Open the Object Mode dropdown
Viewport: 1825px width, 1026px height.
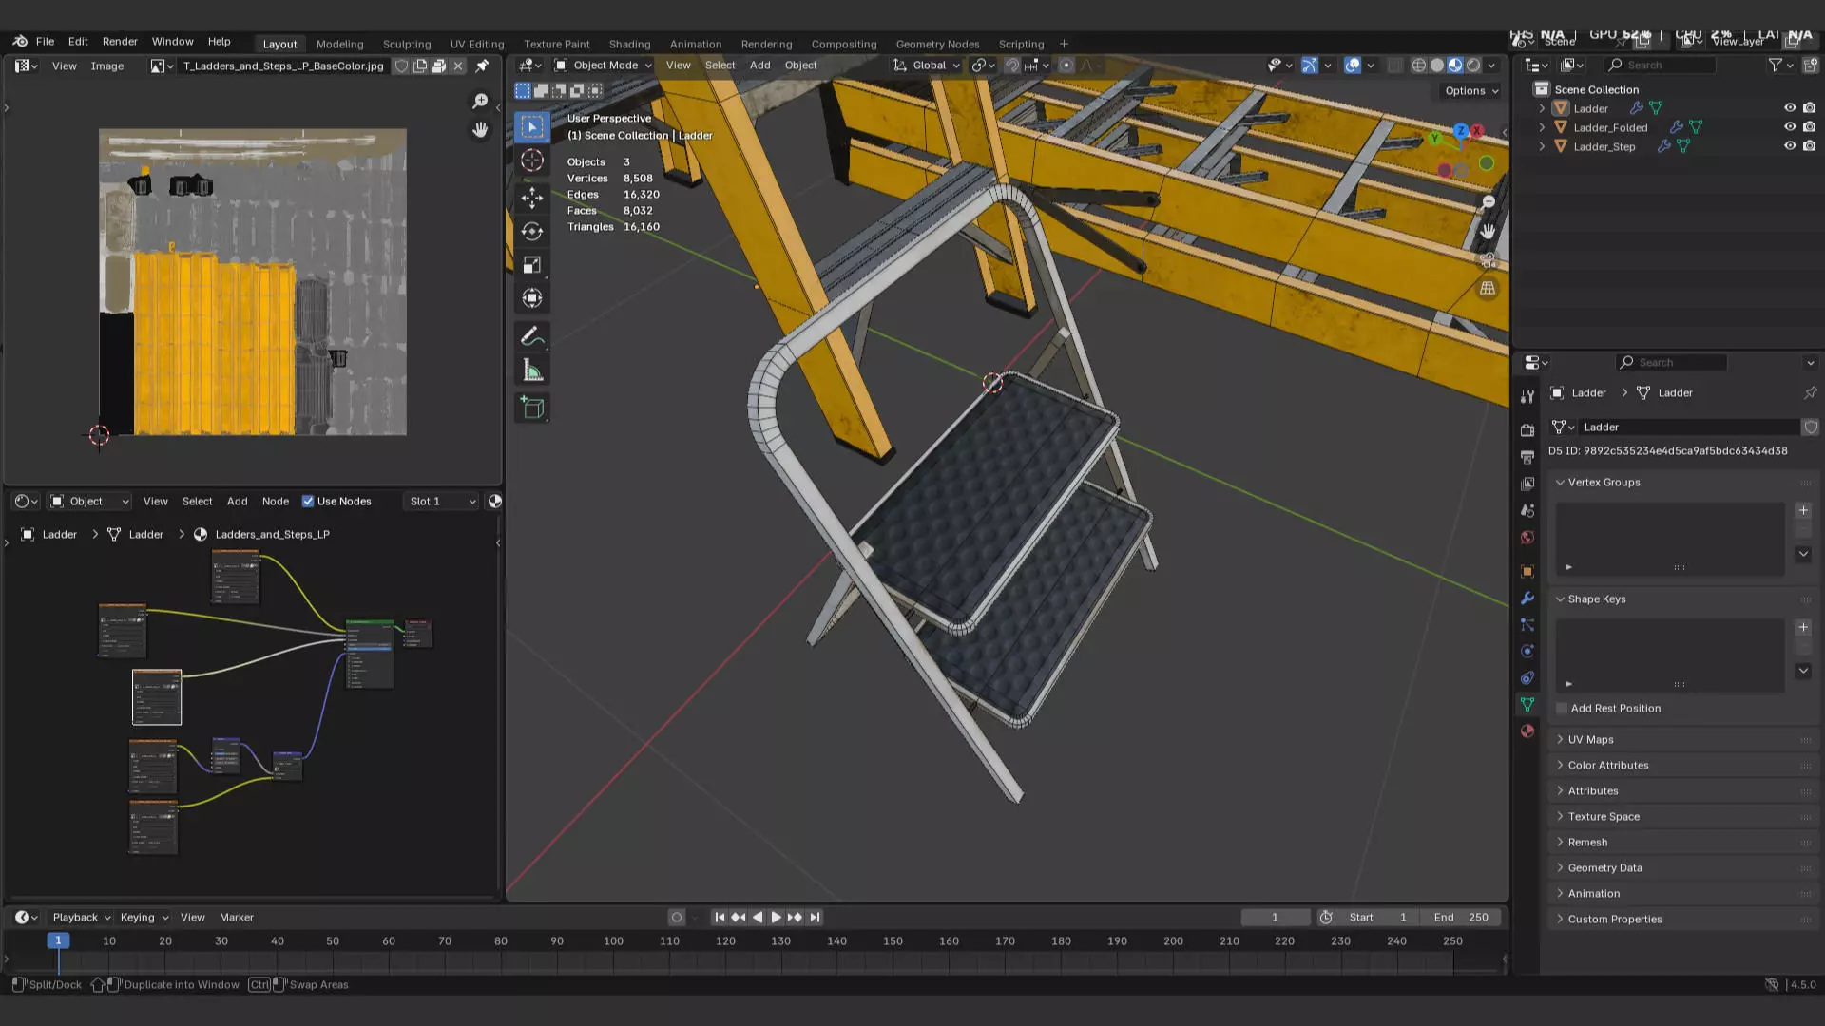[604, 66]
